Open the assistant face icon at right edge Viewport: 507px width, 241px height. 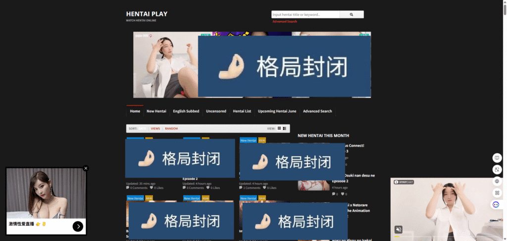coord(496,204)
